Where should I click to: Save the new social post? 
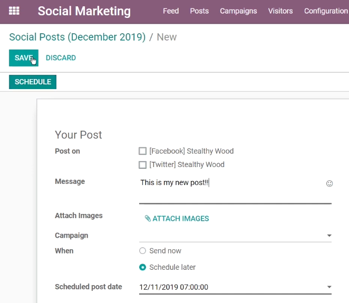[x=24, y=58]
